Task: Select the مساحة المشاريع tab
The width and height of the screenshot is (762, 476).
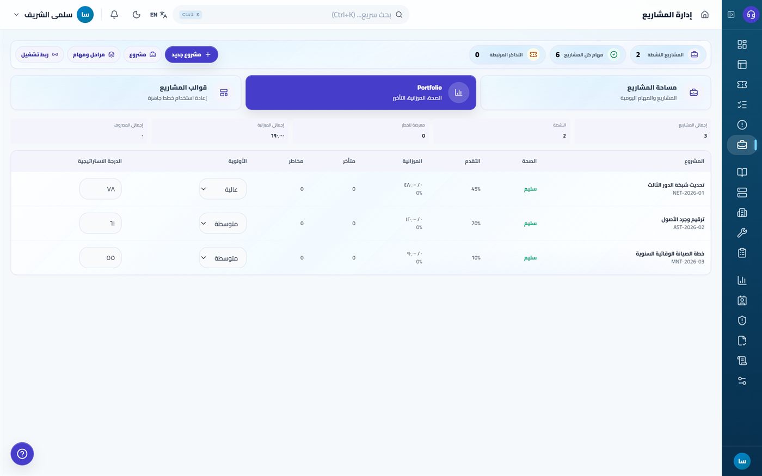Action: click(x=595, y=92)
